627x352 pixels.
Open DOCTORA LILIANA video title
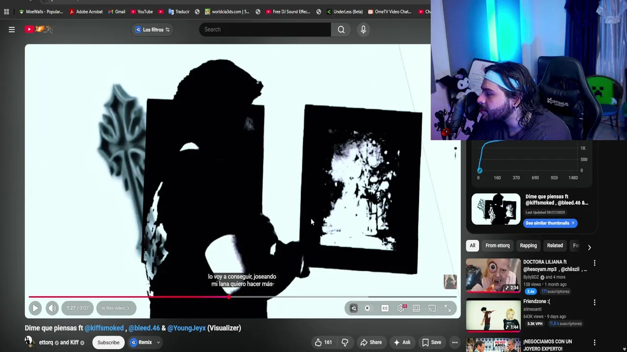(555, 265)
